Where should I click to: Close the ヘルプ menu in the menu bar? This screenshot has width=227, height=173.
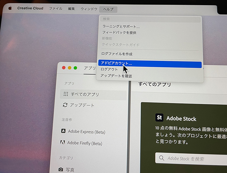point(108,9)
